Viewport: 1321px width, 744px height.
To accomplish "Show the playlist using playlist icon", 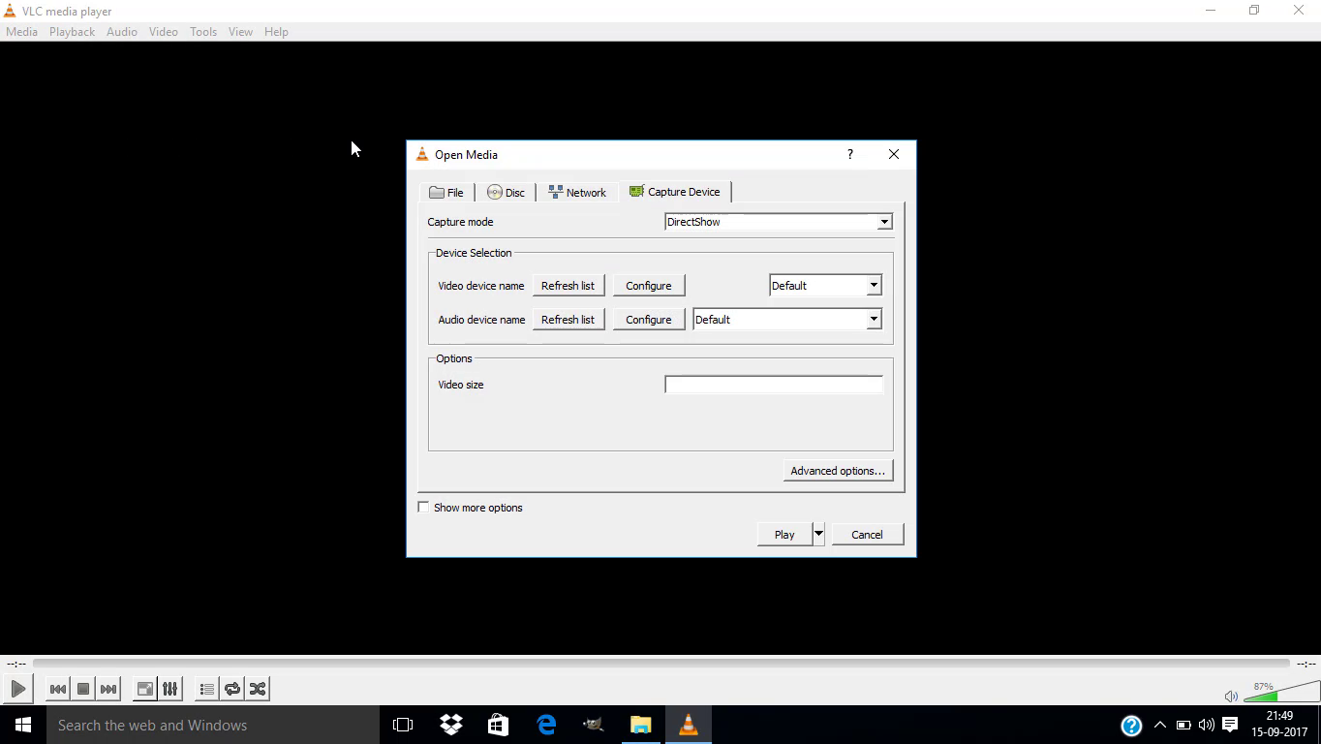I will coord(206,689).
